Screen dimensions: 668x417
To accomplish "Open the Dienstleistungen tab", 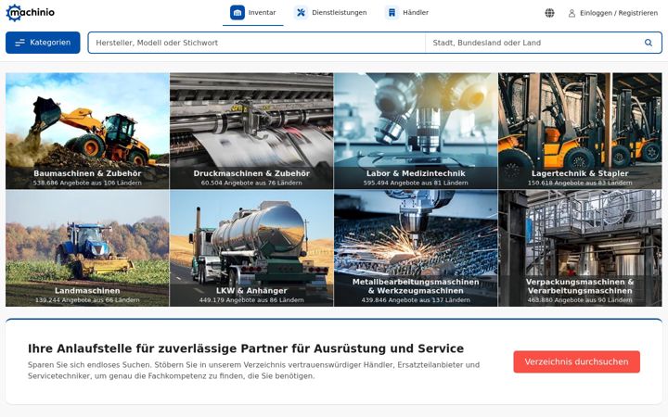I will [330, 13].
